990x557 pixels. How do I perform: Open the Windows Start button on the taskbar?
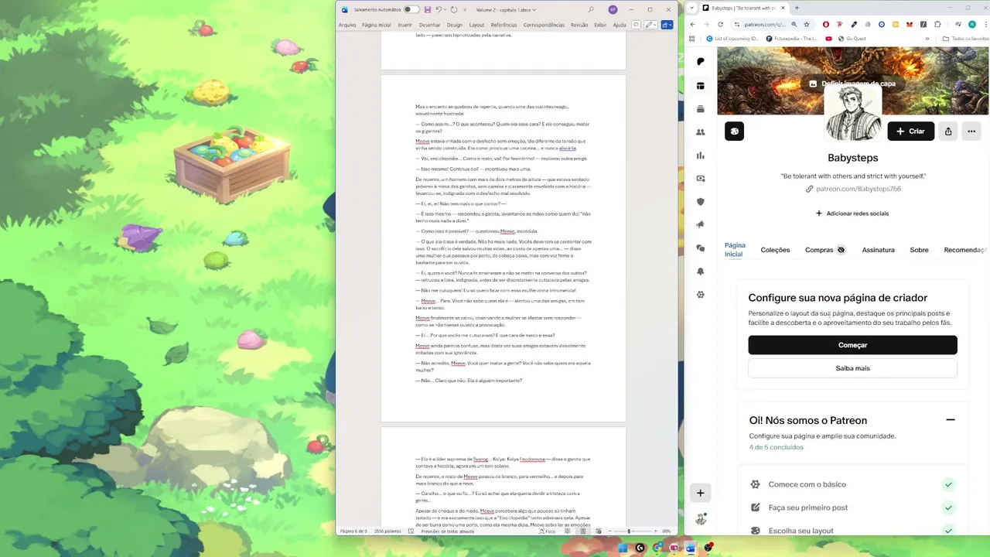pos(623,548)
